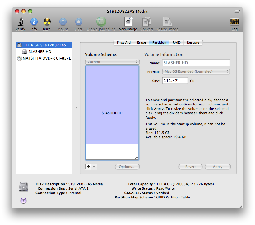The image size is (255, 225).
Task: Click the Enable Journaling icon
Action: pos(101,22)
